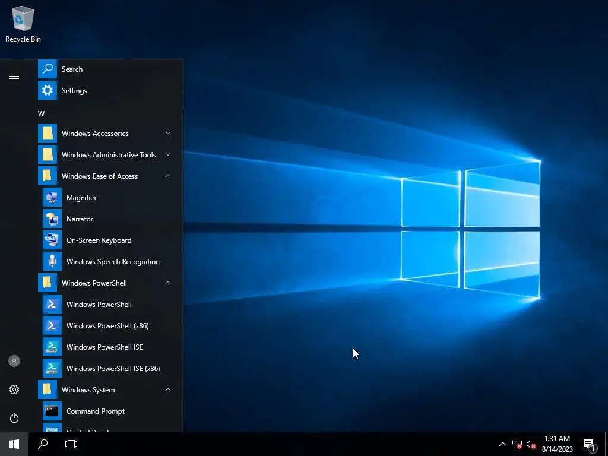608x456 pixels.
Task: Open On-Screen Keyboard icon
Action: [52, 240]
